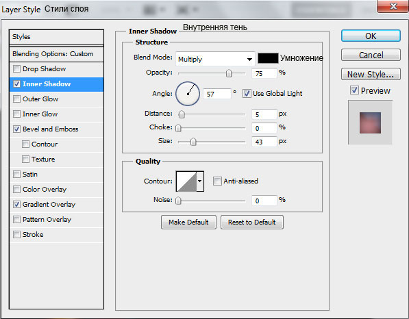
Task: Click the contour curve thumbnail
Action: (186, 181)
